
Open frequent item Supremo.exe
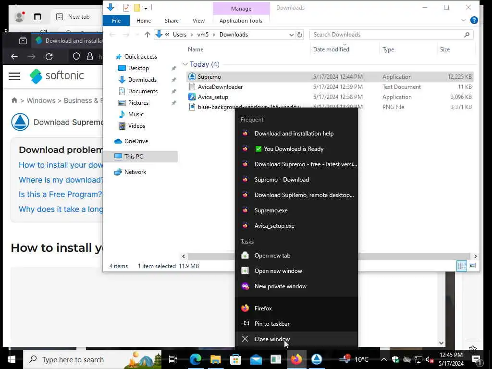(x=296, y=210)
